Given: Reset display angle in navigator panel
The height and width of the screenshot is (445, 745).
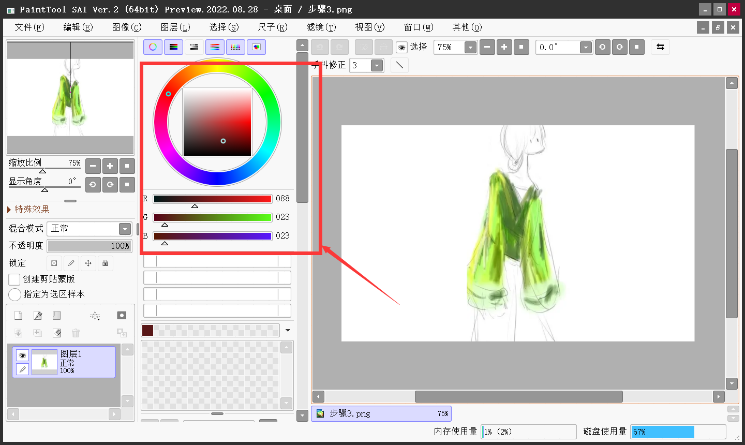Looking at the screenshot, I should [x=127, y=185].
